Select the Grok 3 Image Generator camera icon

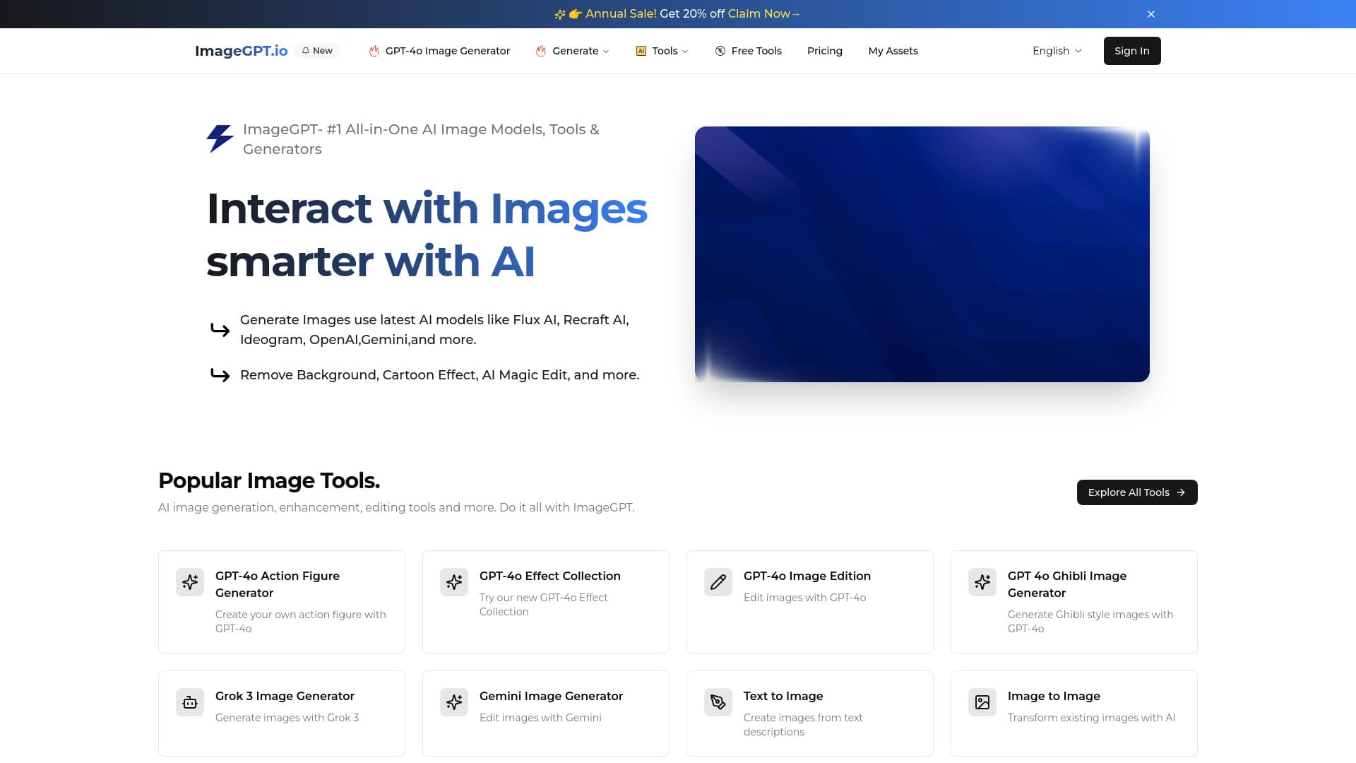click(x=190, y=702)
